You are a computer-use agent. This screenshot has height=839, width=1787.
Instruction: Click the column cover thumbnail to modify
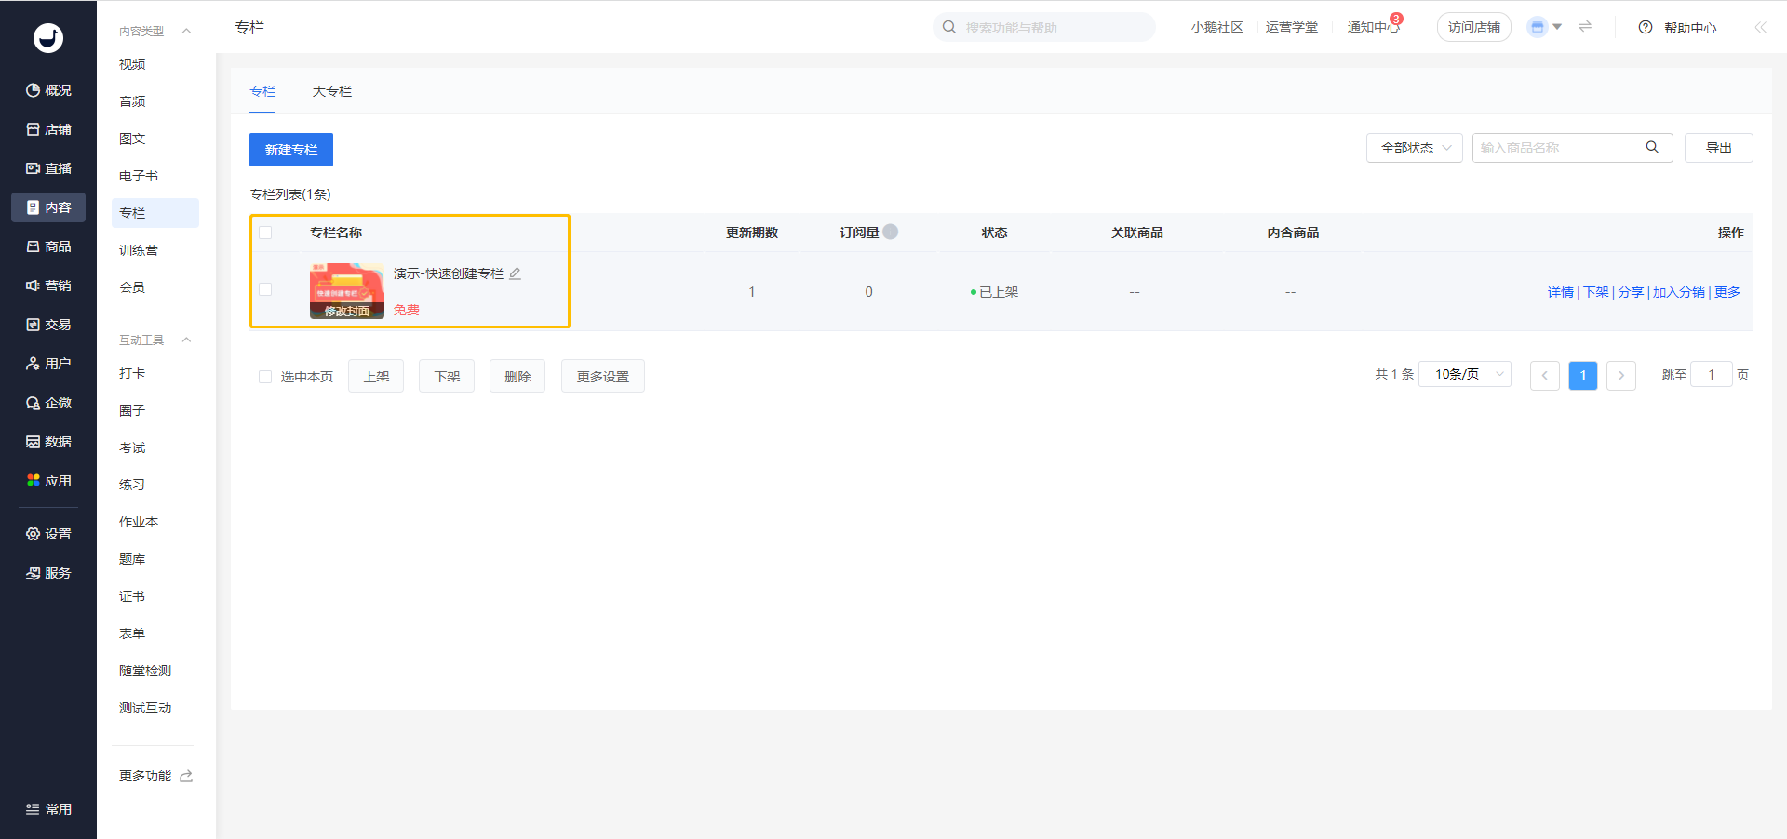coord(346,290)
